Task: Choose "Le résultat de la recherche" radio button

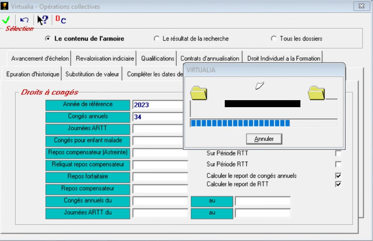Action: pyautogui.click(x=157, y=38)
